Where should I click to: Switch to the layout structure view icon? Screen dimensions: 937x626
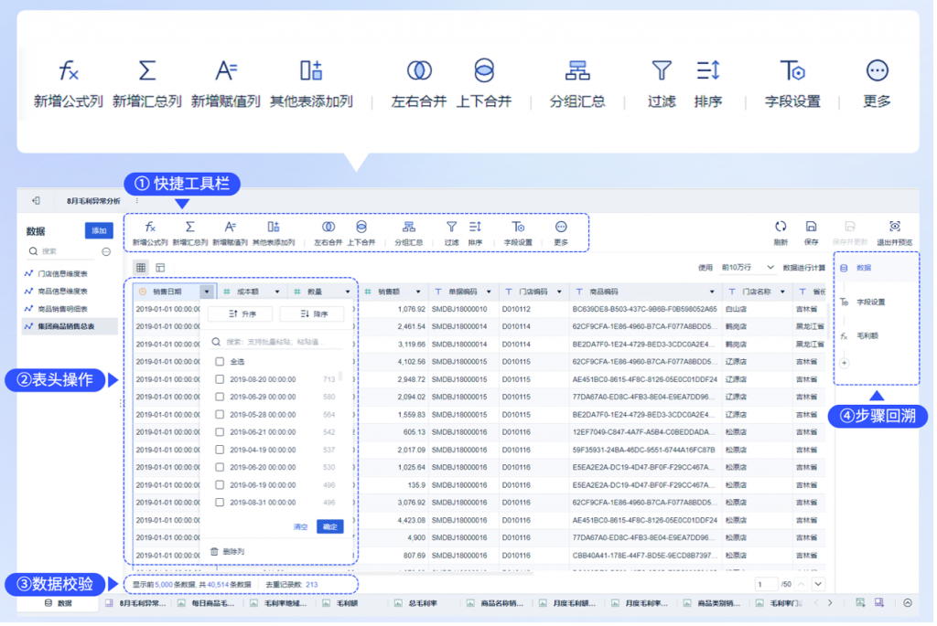point(160,268)
